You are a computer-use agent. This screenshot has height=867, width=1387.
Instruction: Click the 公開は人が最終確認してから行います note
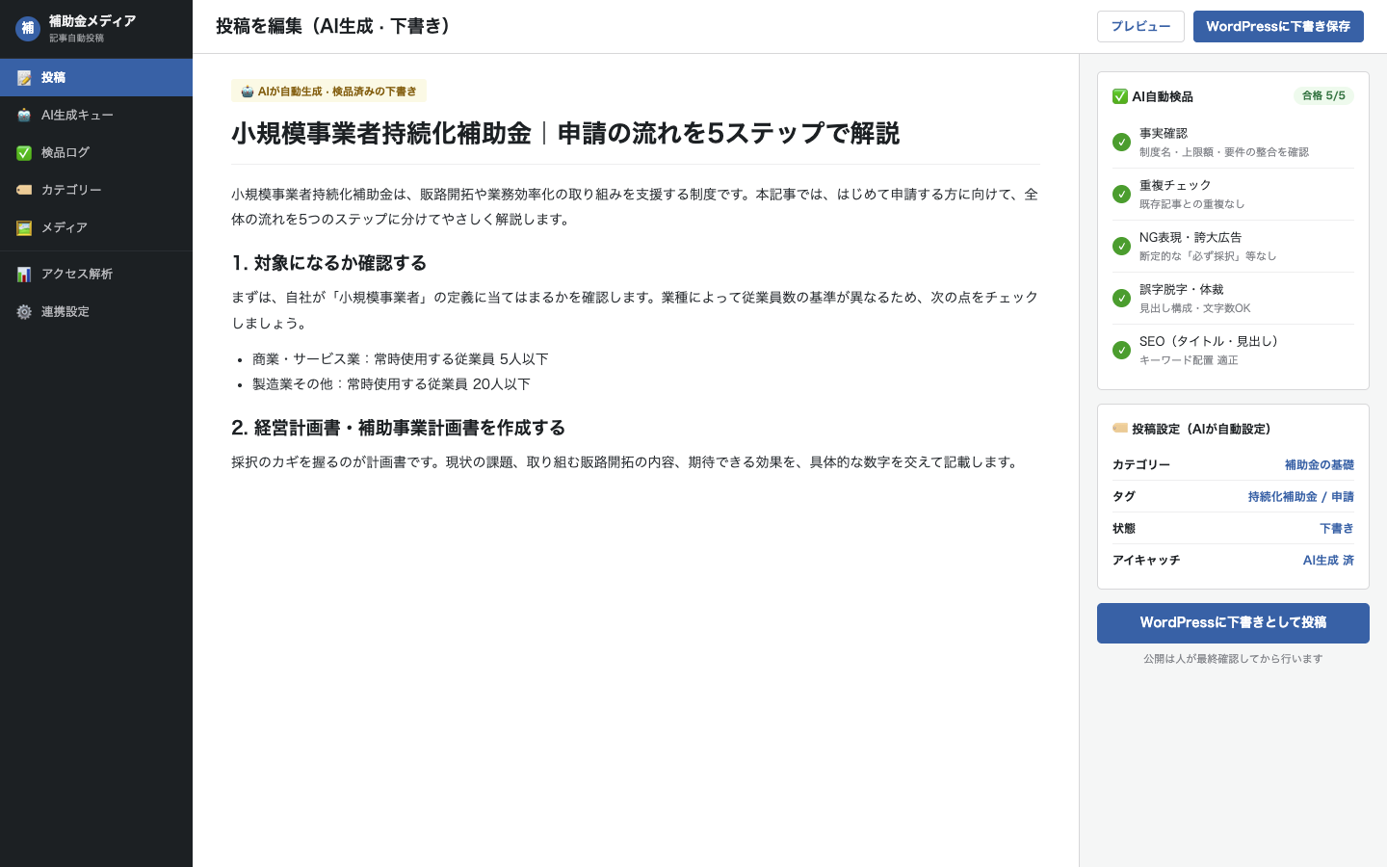[1233, 659]
